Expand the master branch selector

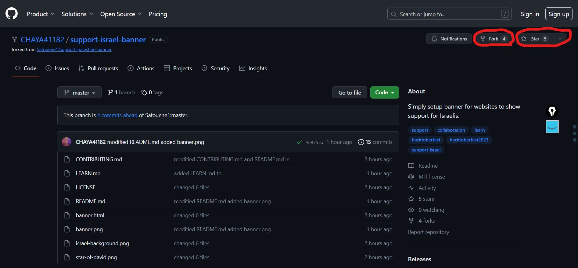coord(79,93)
